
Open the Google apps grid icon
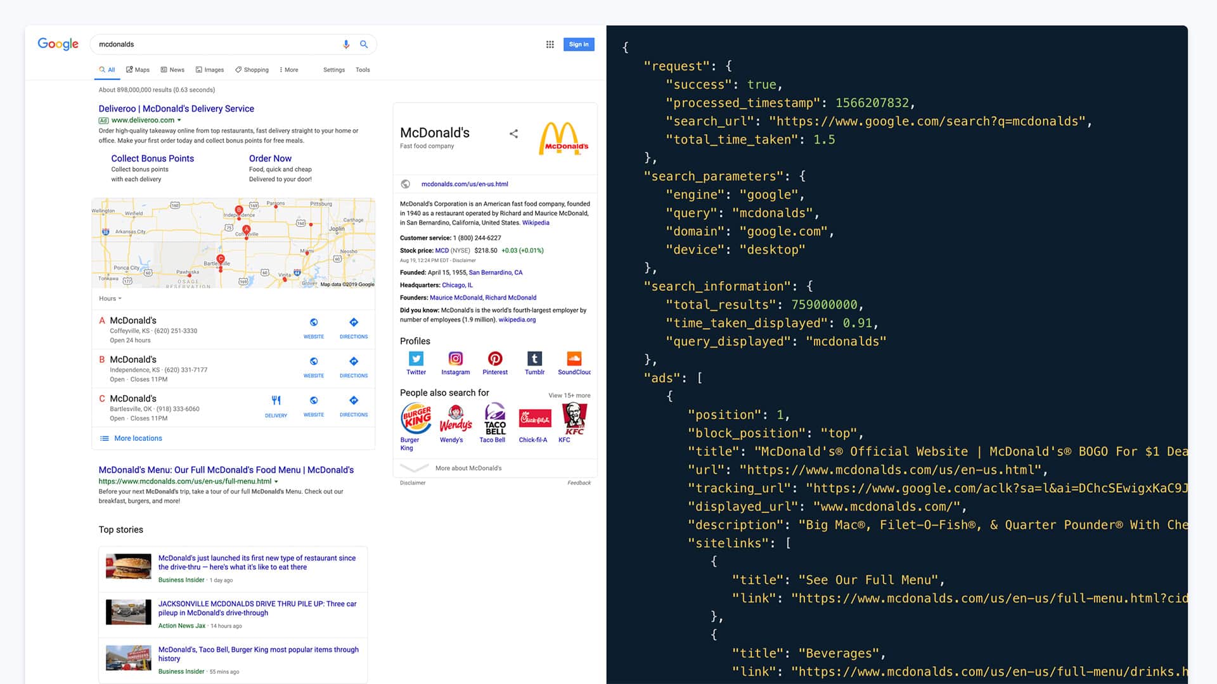(x=550, y=44)
